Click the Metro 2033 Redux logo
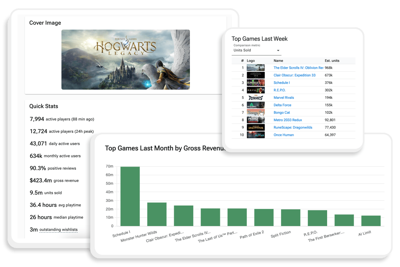Viewport: 400px width, 267px height. click(255, 120)
